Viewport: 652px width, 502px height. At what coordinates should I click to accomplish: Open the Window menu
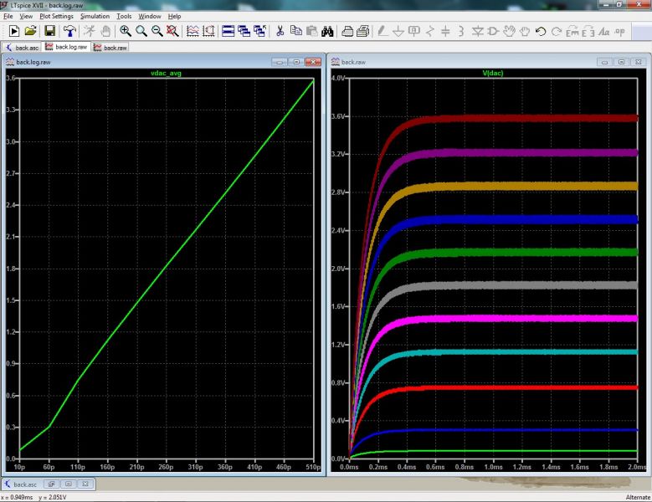pos(150,16)
